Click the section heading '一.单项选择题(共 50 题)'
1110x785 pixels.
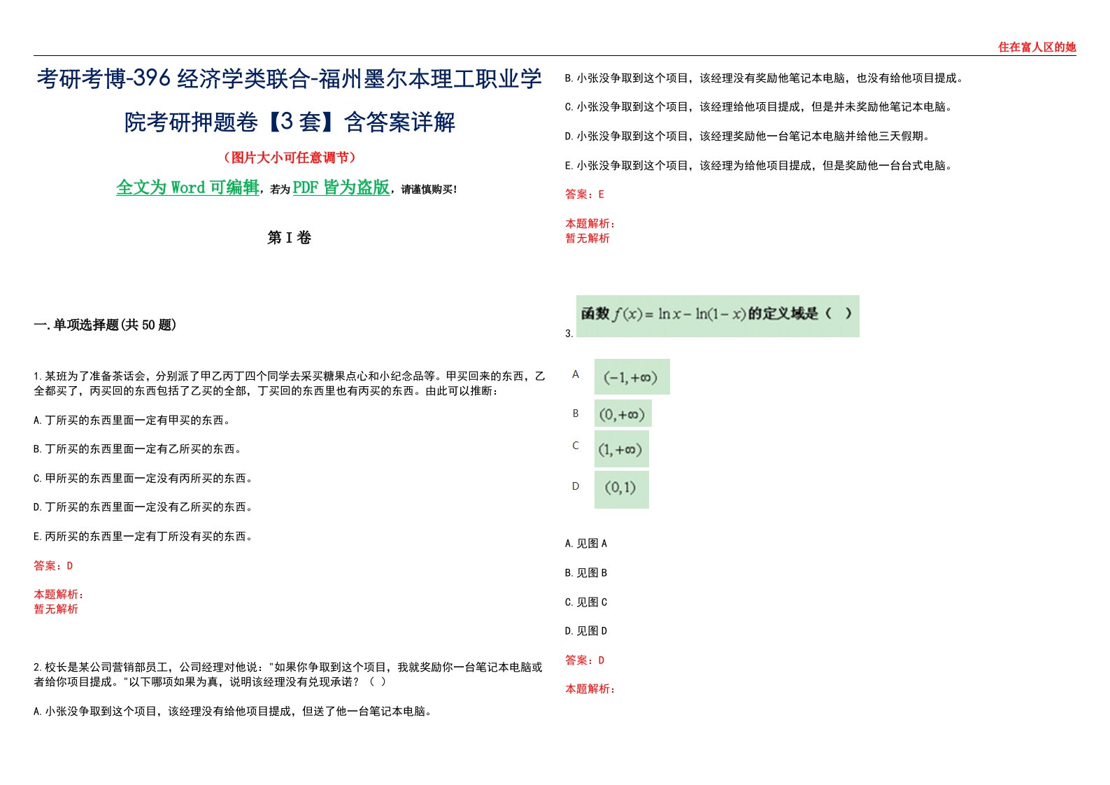[105, 325]
